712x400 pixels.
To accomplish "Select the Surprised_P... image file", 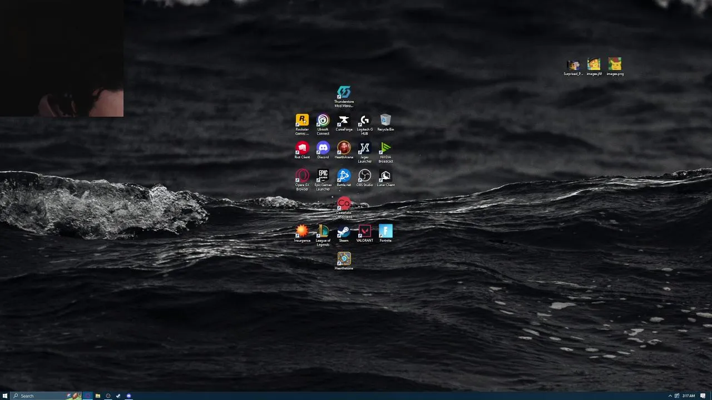I will coord(573,67).
